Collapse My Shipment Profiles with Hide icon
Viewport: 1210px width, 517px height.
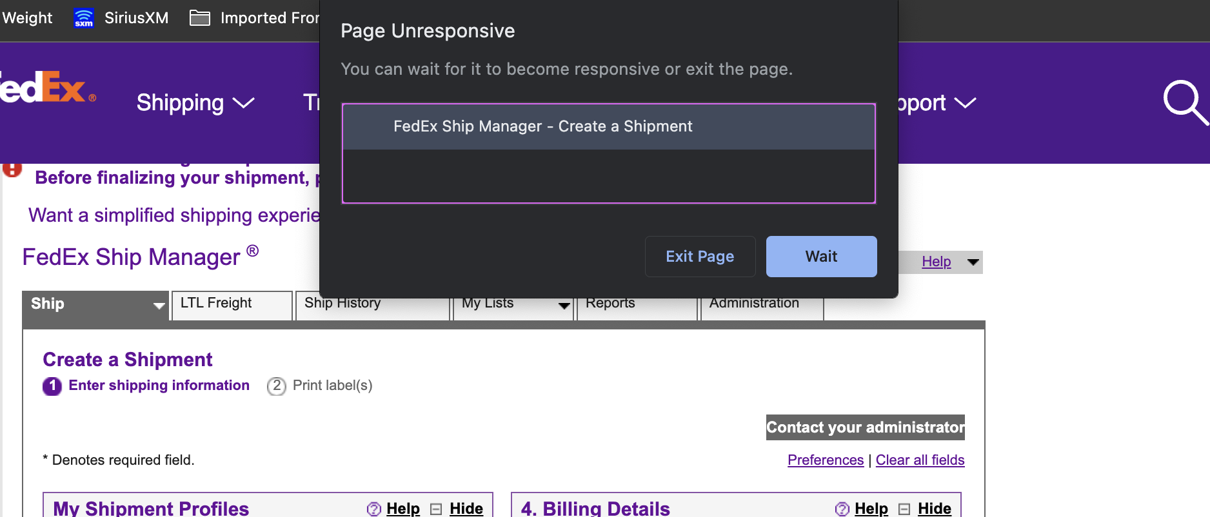click(436, 509)
